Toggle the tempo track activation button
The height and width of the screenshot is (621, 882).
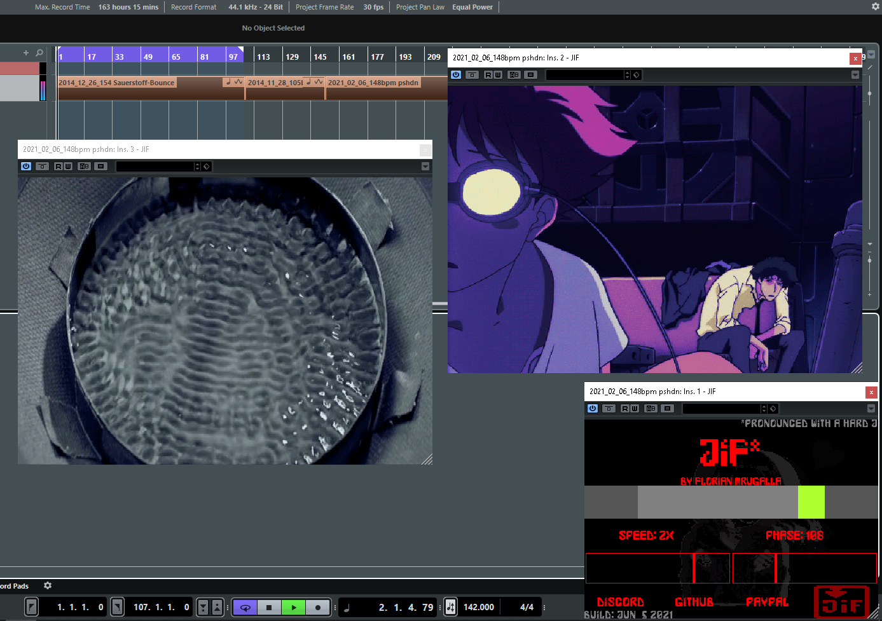click(x=450, y=607)
